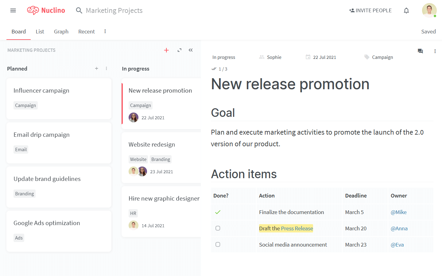442x276 pixels.
Task: Click INVITE PEOPLE button
Action: click(x=370, y=10)
